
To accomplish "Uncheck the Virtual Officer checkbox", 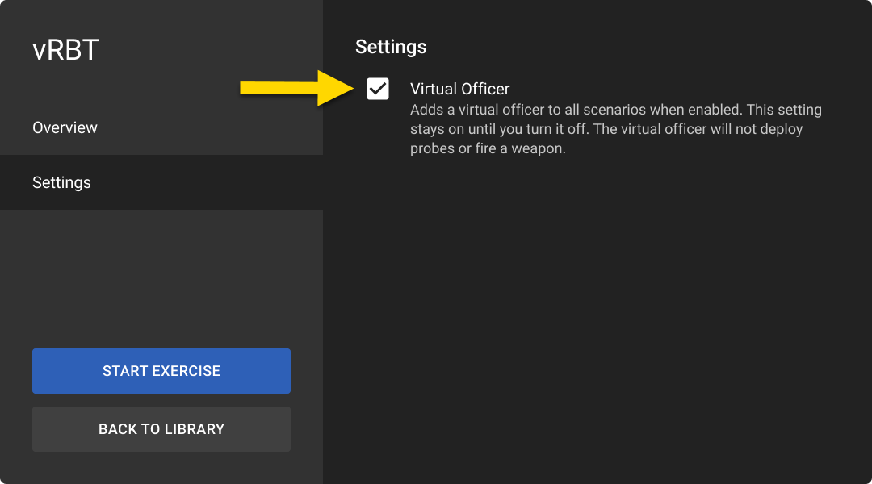I will pyautogui.click(x=378, y=89).
